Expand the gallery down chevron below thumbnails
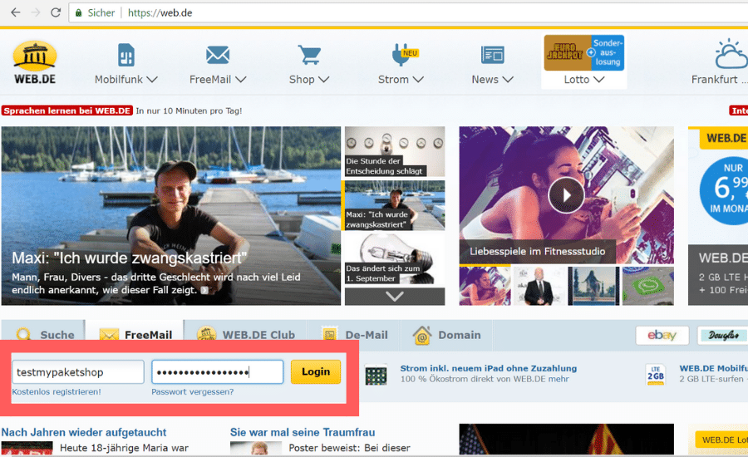The width and height of the screenshot is (748, 457). [394, 296]
